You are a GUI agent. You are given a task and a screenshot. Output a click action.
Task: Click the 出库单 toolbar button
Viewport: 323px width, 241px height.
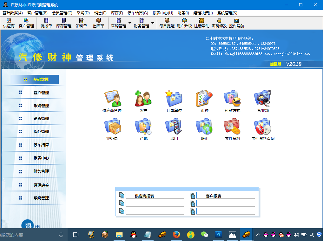tap(99, 23)
